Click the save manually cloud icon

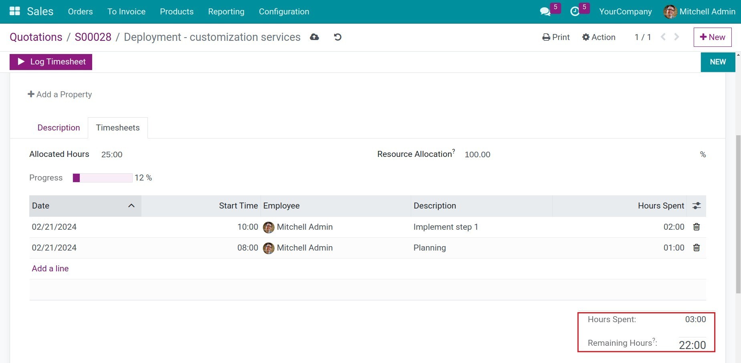(x=315, y=37)
